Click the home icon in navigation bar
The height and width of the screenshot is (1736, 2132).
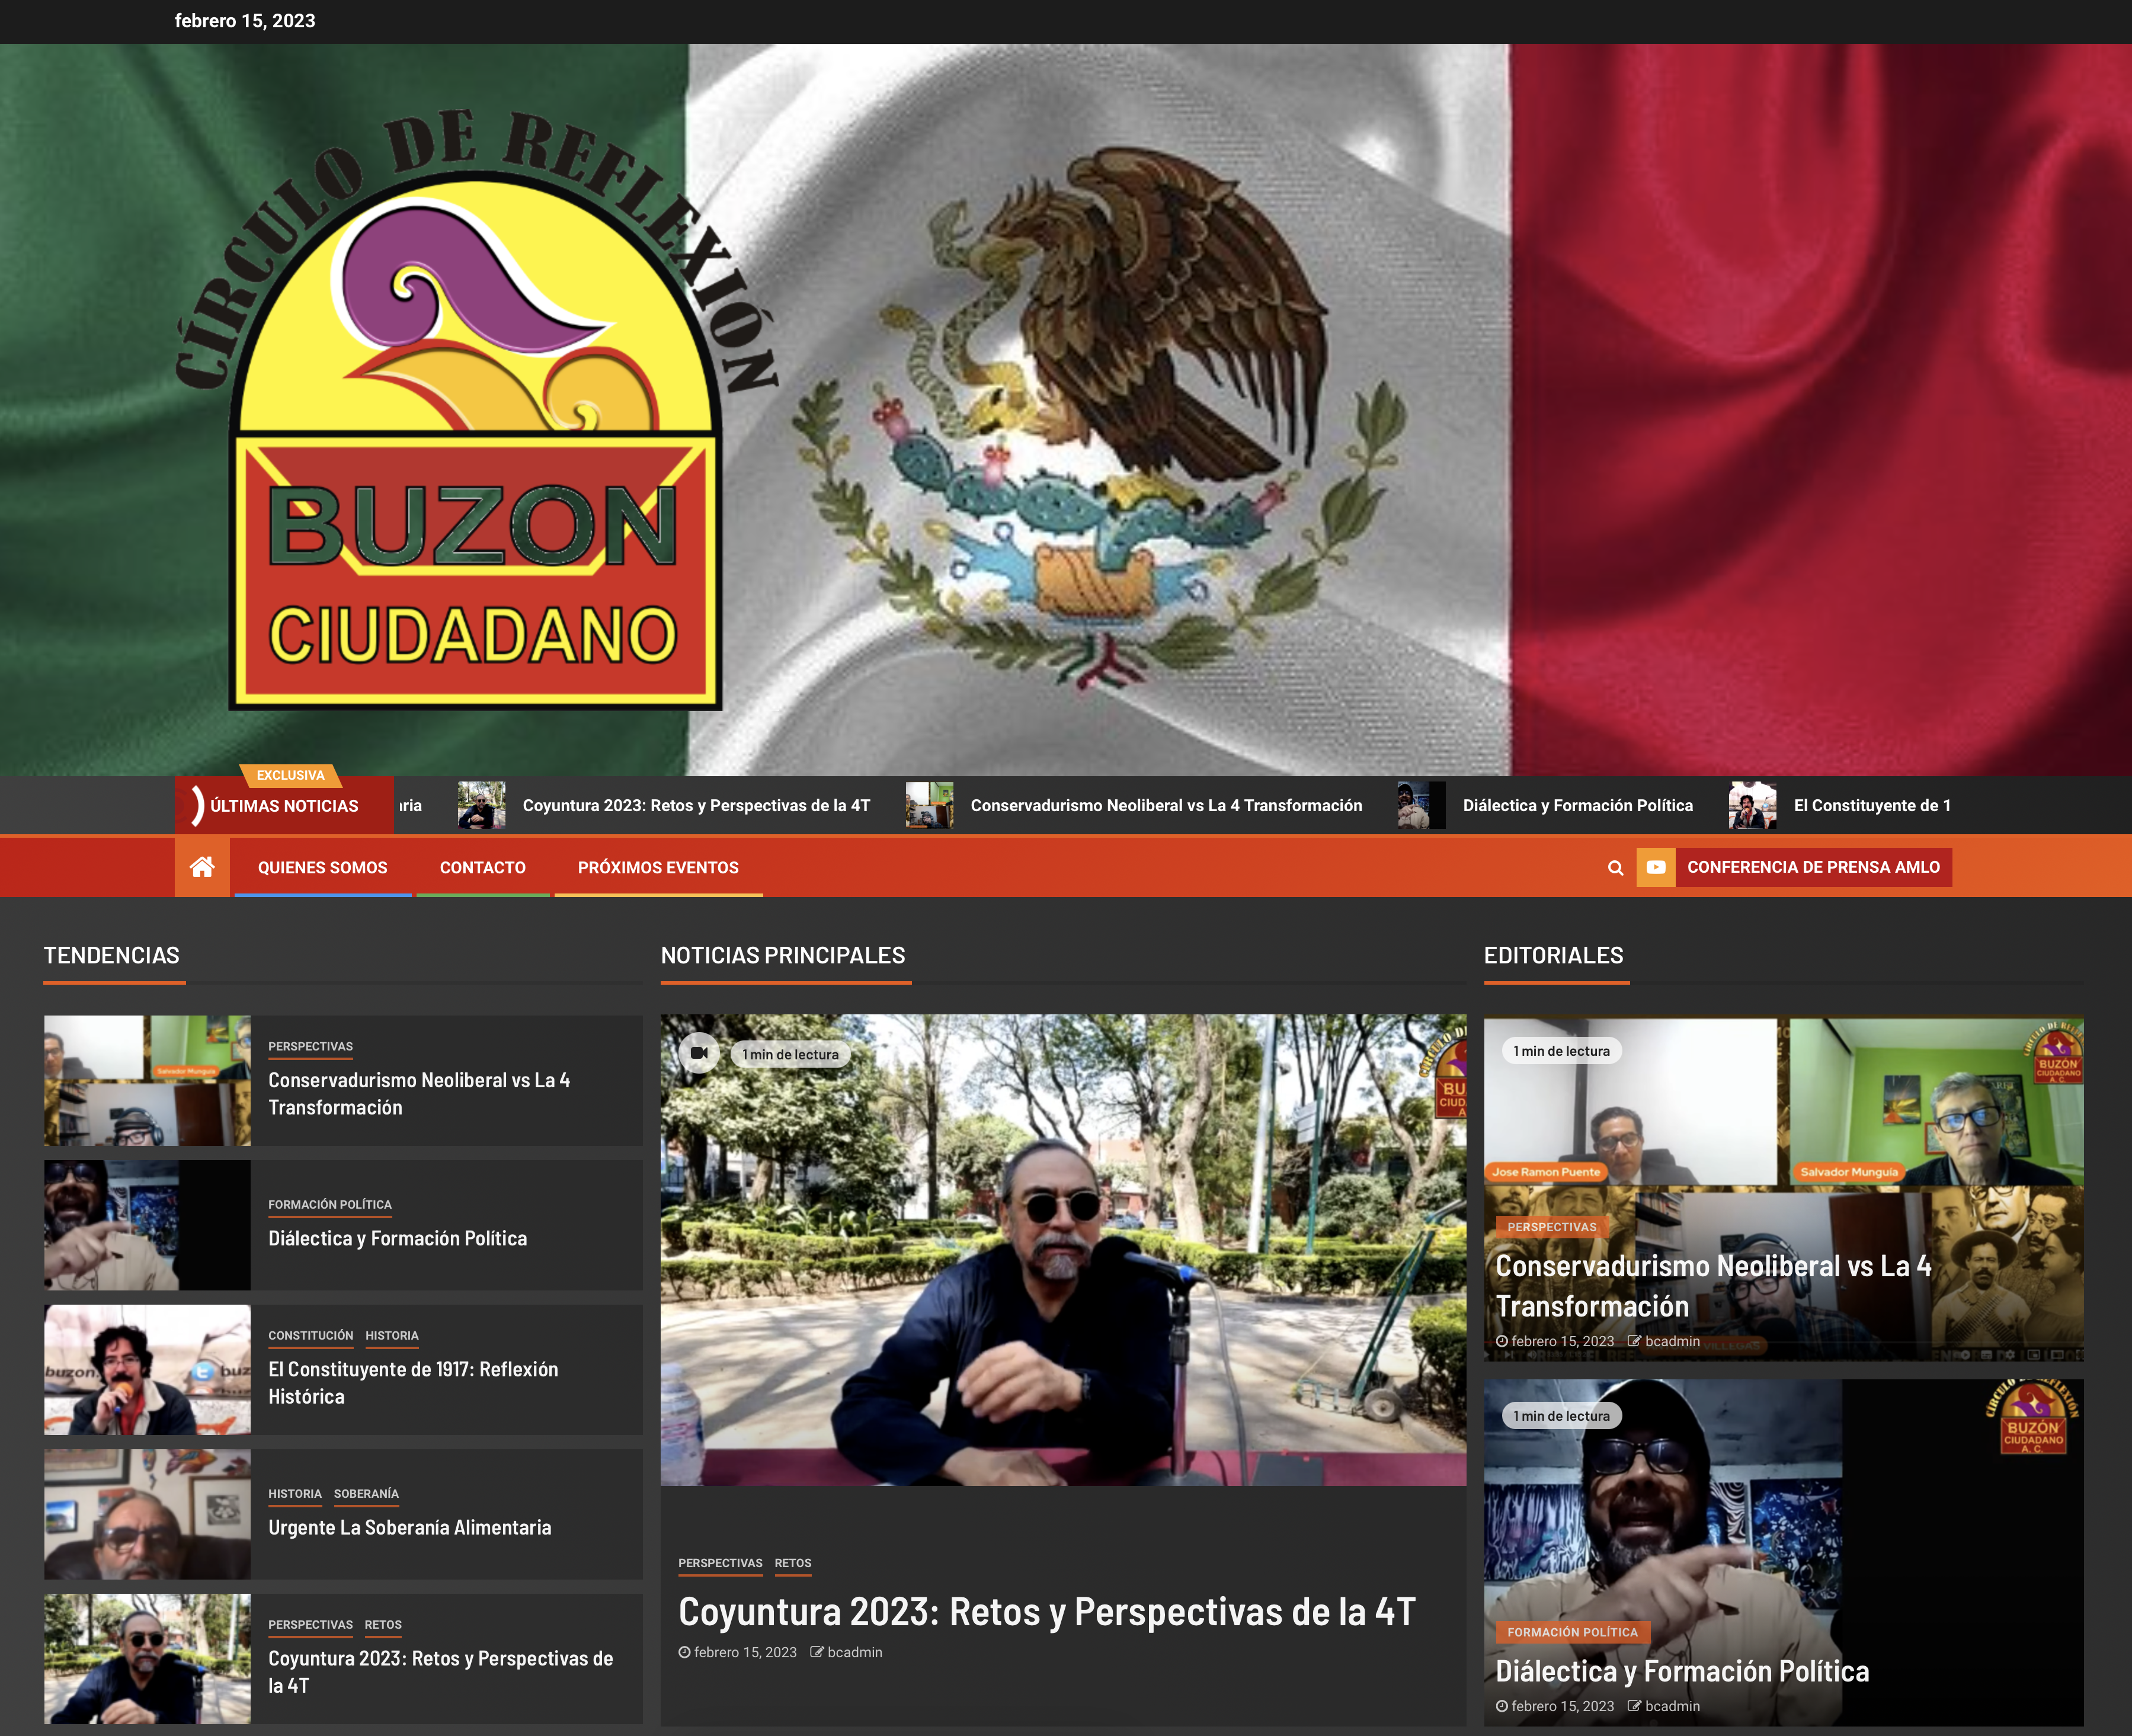click(202, 867)
